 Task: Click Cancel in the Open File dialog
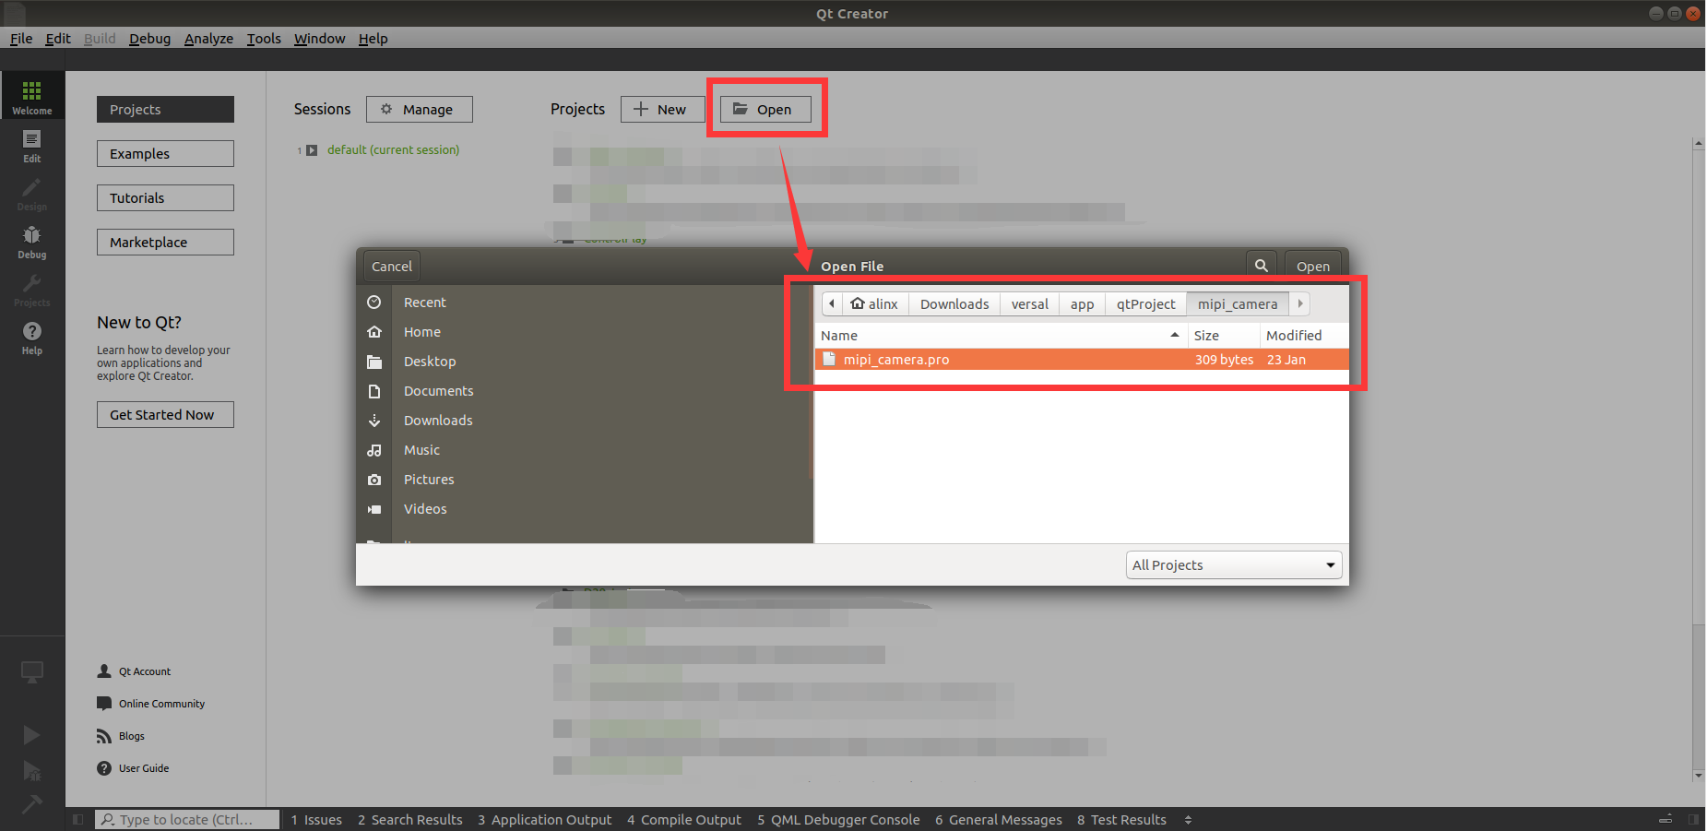point(392,267)
